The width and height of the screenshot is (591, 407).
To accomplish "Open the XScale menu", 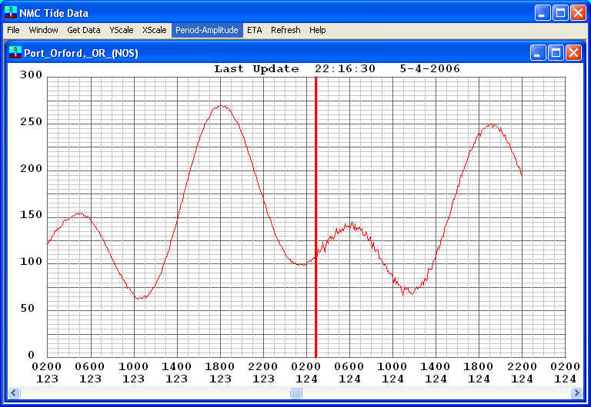I will pyautogui.click(x=154, y=30).
